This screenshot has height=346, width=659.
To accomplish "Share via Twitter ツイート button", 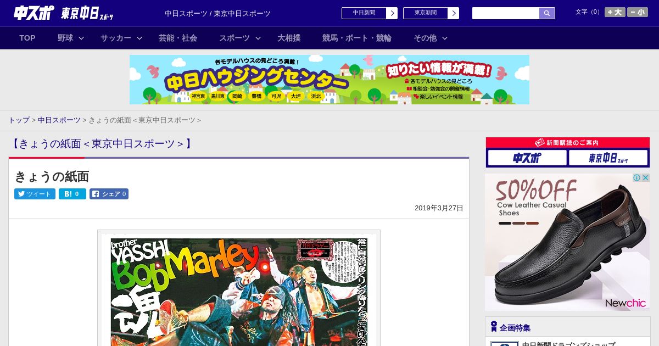I will [x=35, y=194].
